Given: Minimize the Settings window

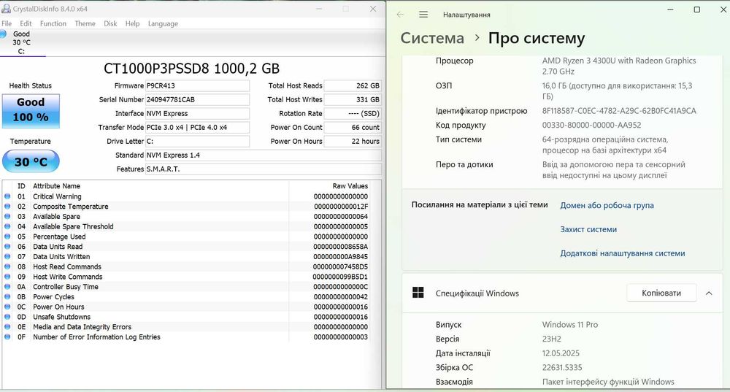Looking at the screenshot, I should (x=670, y=9).
